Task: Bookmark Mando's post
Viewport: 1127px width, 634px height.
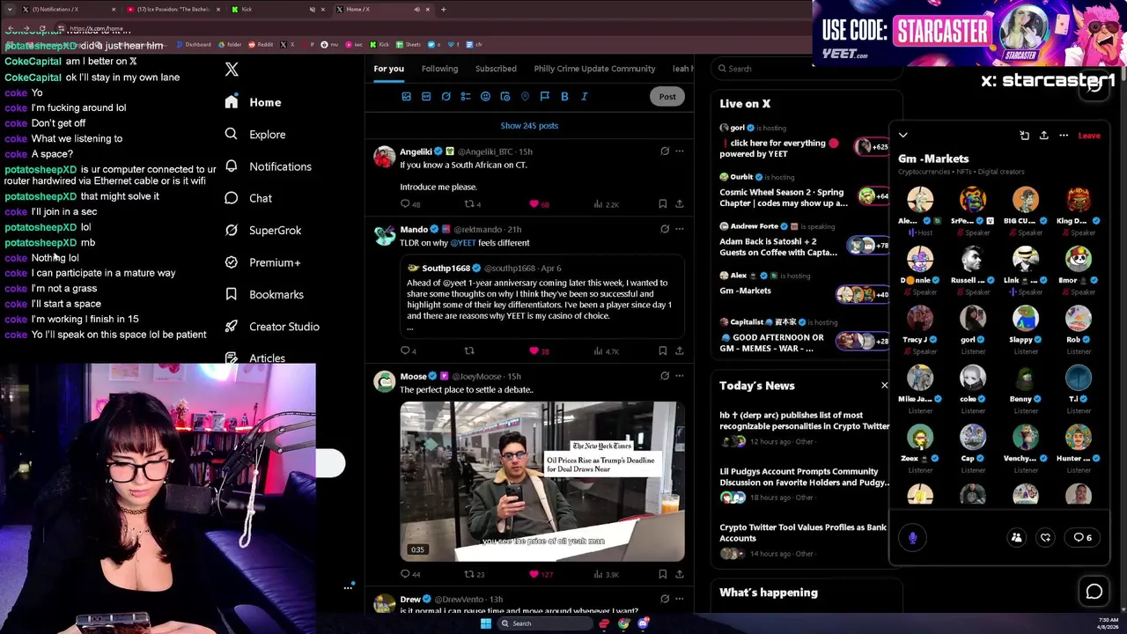Action: [x=662, y=351]
